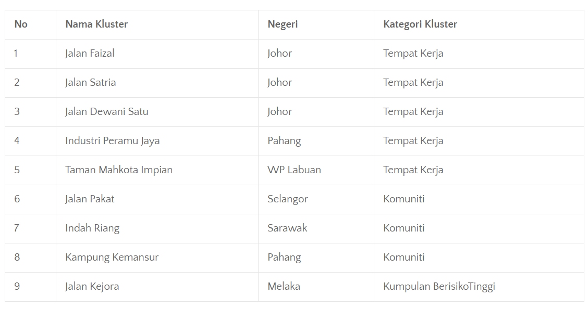Click the "Kumpulan BerisikoTinggi" category cell
This screenshot has width=588, height=309.
pos(439,287)
